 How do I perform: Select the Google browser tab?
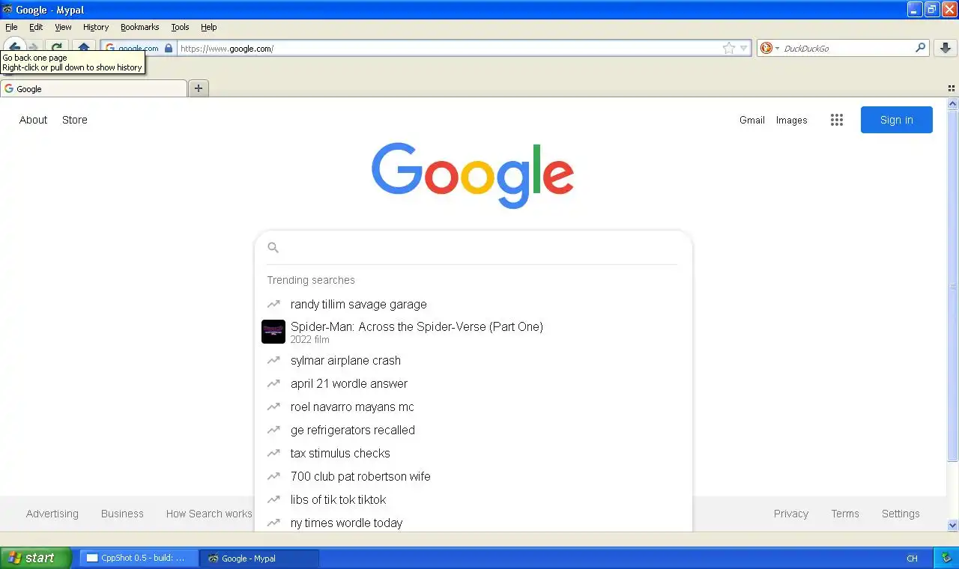point(94,88)
